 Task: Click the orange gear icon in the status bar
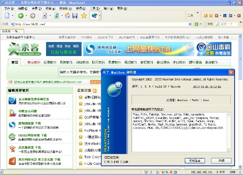click(x=171, y=172)
